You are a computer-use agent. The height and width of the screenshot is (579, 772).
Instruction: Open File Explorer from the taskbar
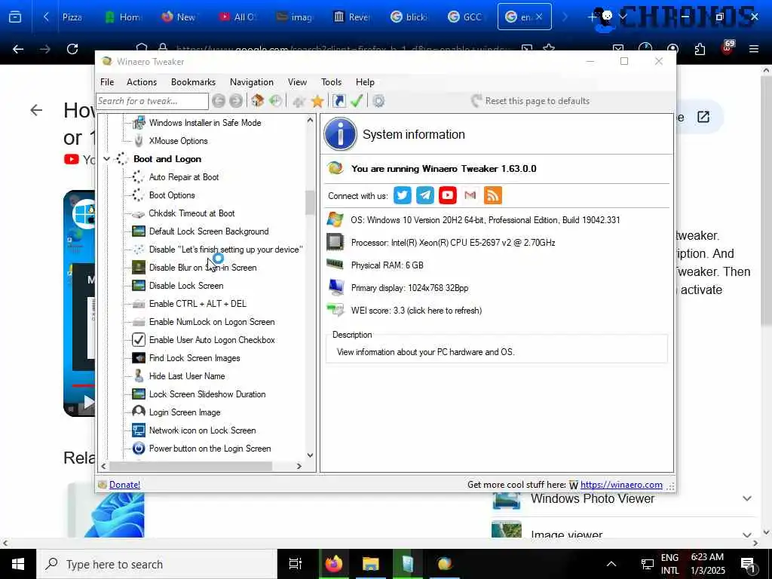point(371,564)
